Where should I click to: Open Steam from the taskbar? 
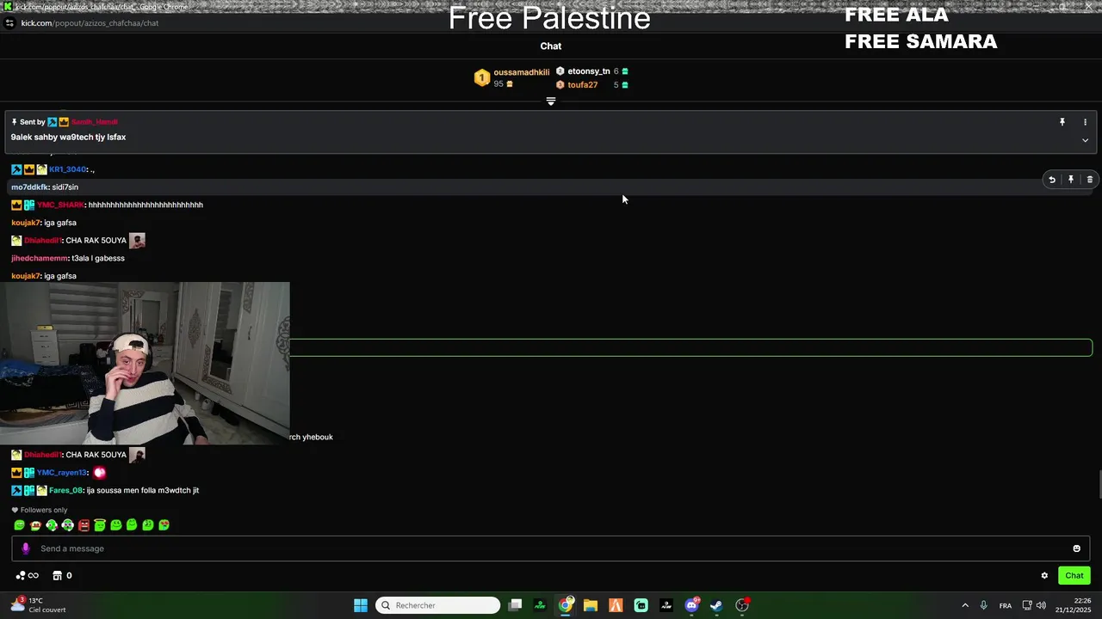pyautogui.click(x=716, y=605)
